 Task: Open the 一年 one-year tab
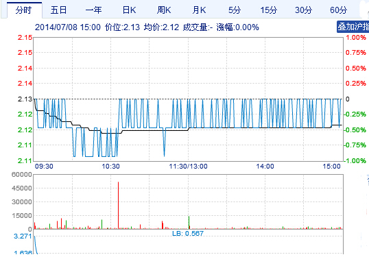pos(94,10)
